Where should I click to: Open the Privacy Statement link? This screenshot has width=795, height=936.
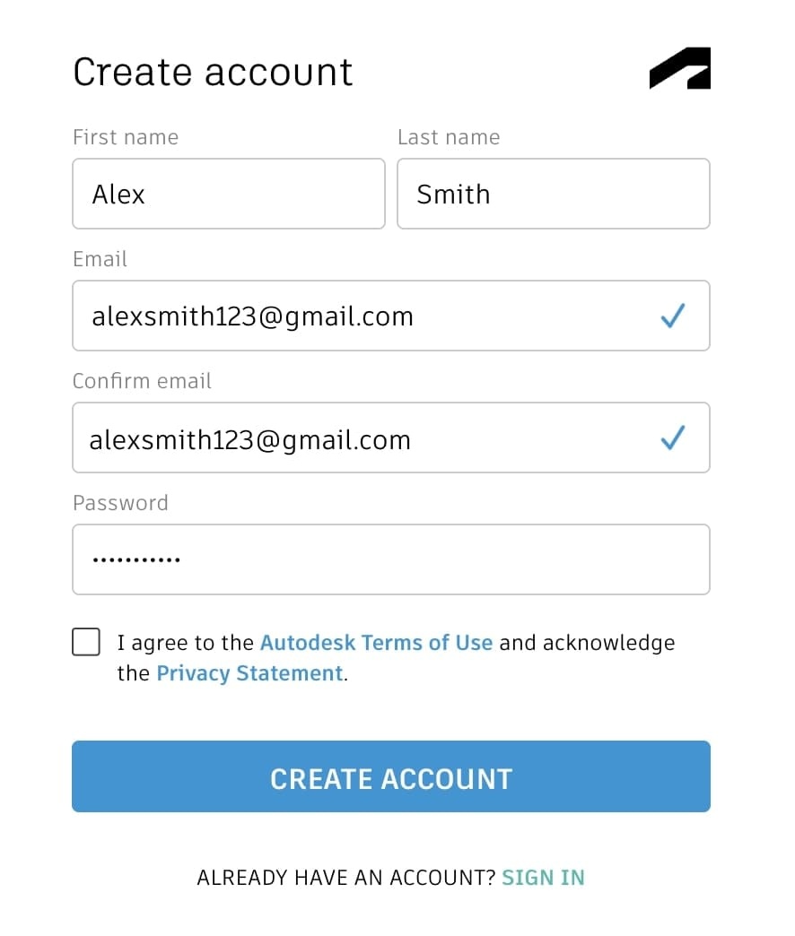tap(249, 673)
